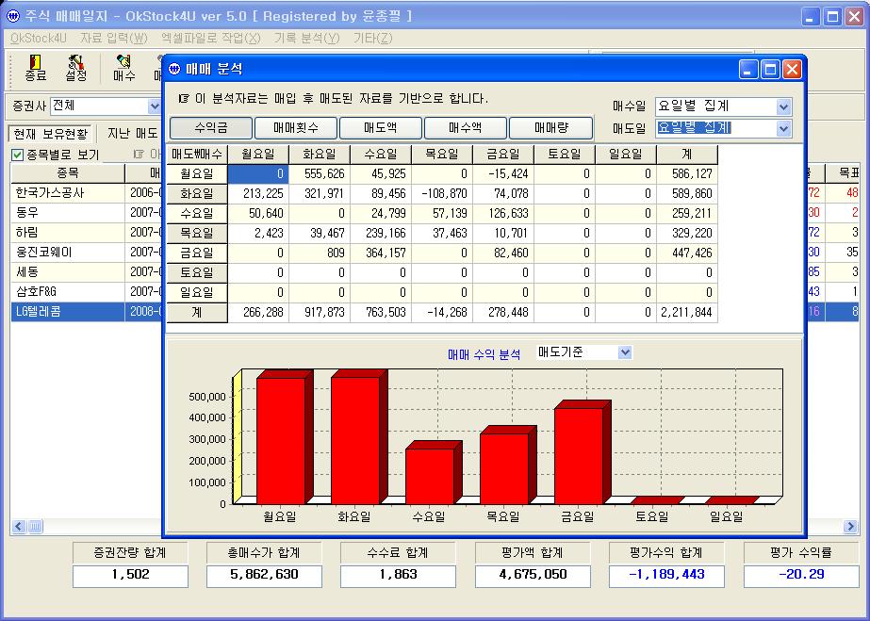
Task: Click the 평가수익 합계 value -1,189,443
Action: click(x=666, y=576)
